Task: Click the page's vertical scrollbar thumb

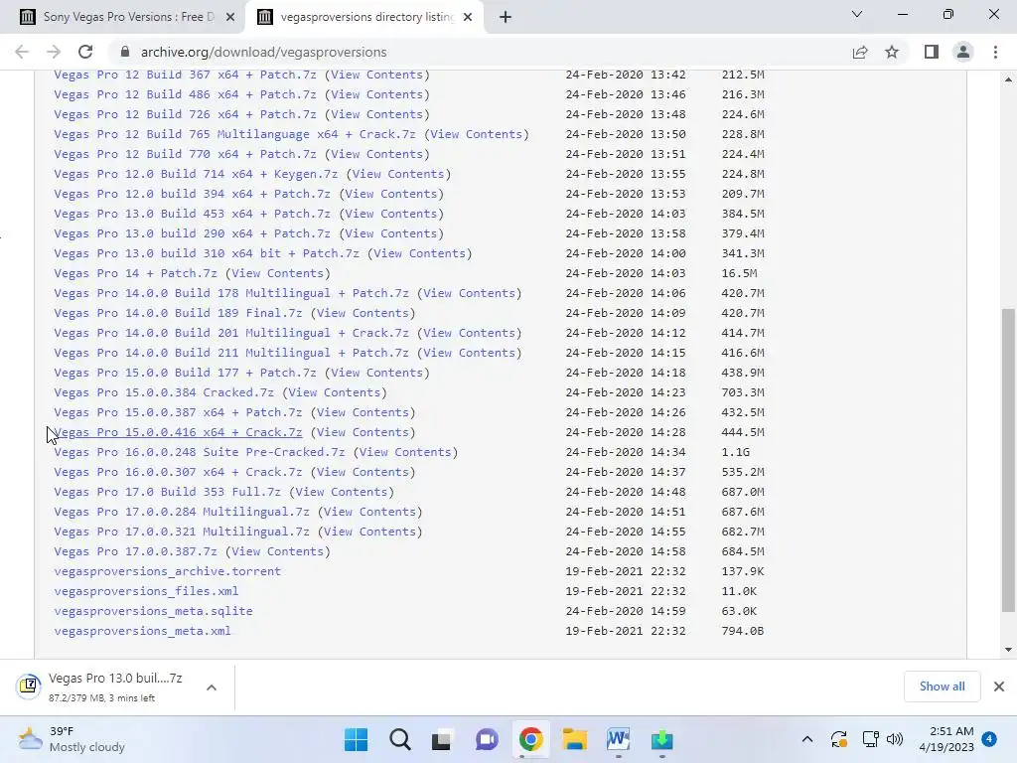Action: (1007, 460)
